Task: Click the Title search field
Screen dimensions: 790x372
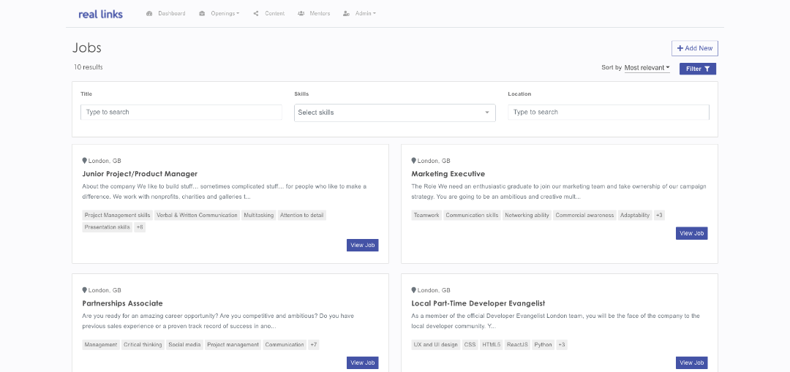Action: coord(181,113)
